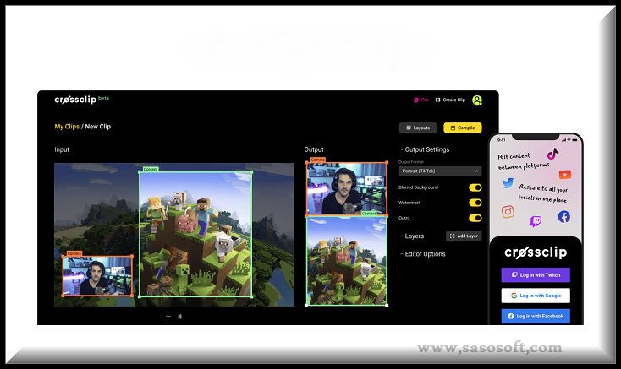Log in with Facebook on phone
This screenshot has height=369, width=621.
(x=536, y=316)
